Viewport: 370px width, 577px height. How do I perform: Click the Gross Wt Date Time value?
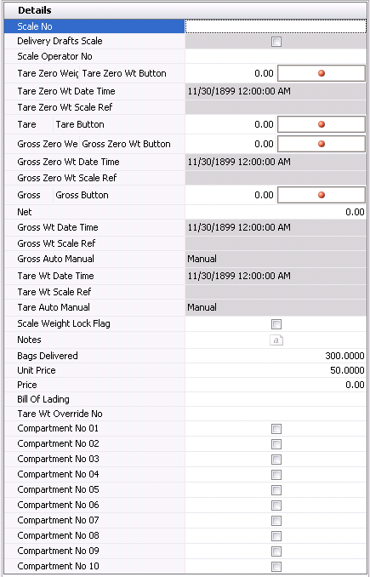pyautogui.click(x=239, y=228)
